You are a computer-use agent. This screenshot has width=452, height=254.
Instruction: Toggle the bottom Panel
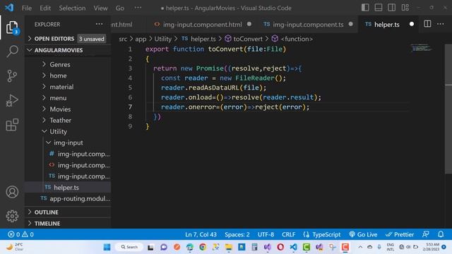click(379, 8)
